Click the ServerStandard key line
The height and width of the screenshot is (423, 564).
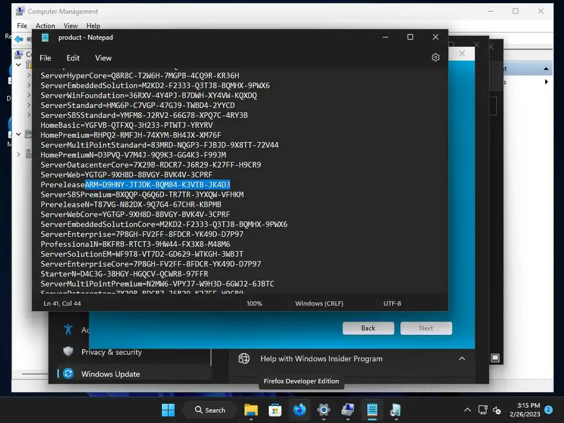pyautogui.click(x=137, y=105)
